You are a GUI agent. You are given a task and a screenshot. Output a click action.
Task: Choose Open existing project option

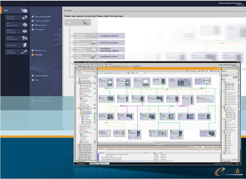(33, 16)
